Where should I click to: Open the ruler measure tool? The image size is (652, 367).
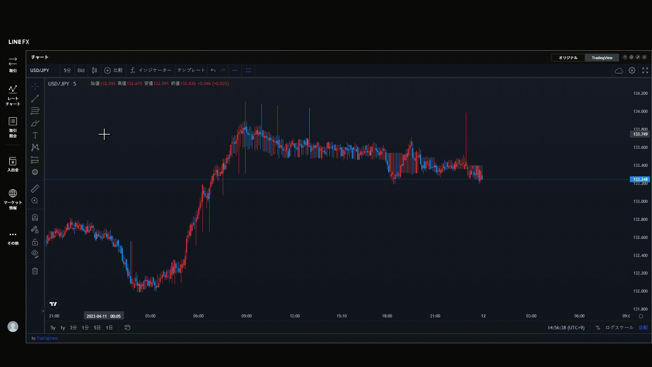pyautogui.click(x=35, y=188)
